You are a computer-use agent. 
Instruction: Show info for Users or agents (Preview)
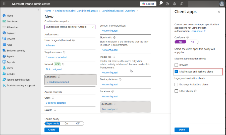pos(73,40)
